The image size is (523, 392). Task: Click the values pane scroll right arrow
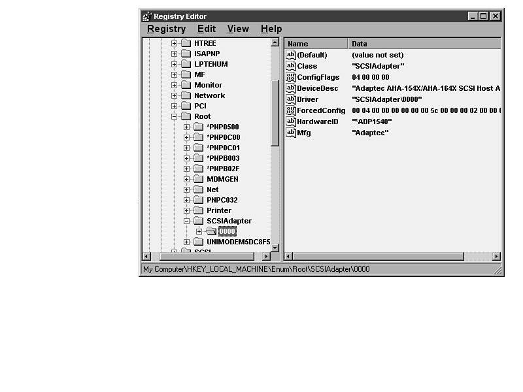tap(496, 257)
